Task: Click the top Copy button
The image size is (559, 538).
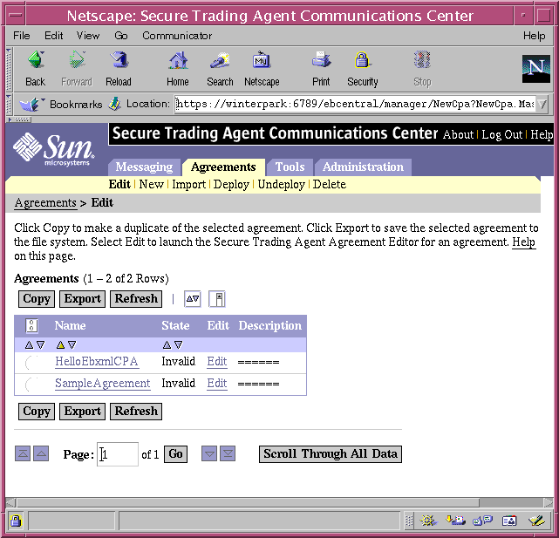Action: click(37, 299)
